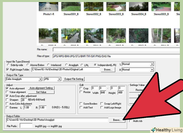
Task: Enable the Sharpen checkbox
Action: click(7, 100)
